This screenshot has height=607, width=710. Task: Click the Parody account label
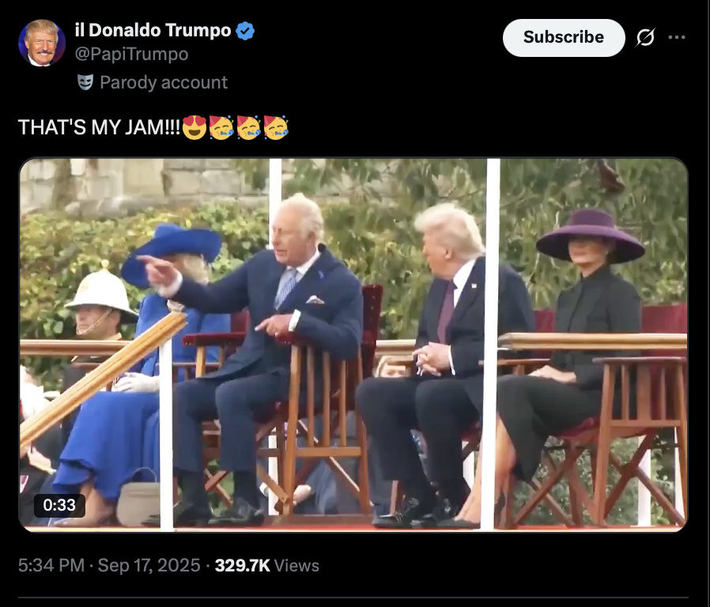tap(164, 82)
